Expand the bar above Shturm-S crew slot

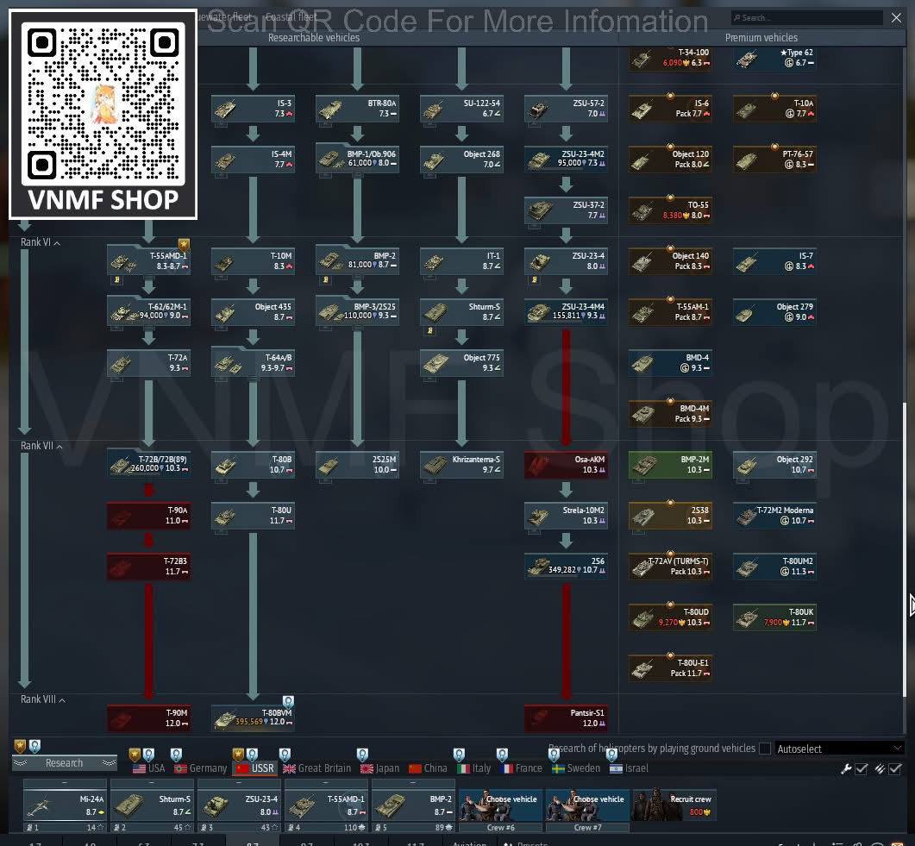153,782
